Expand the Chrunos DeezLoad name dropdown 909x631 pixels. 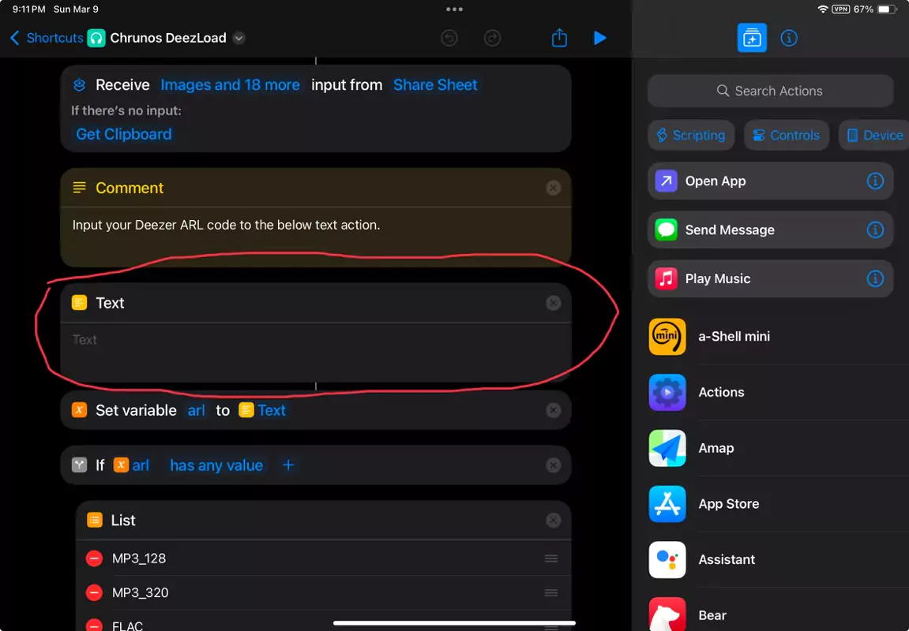[239, 37]
